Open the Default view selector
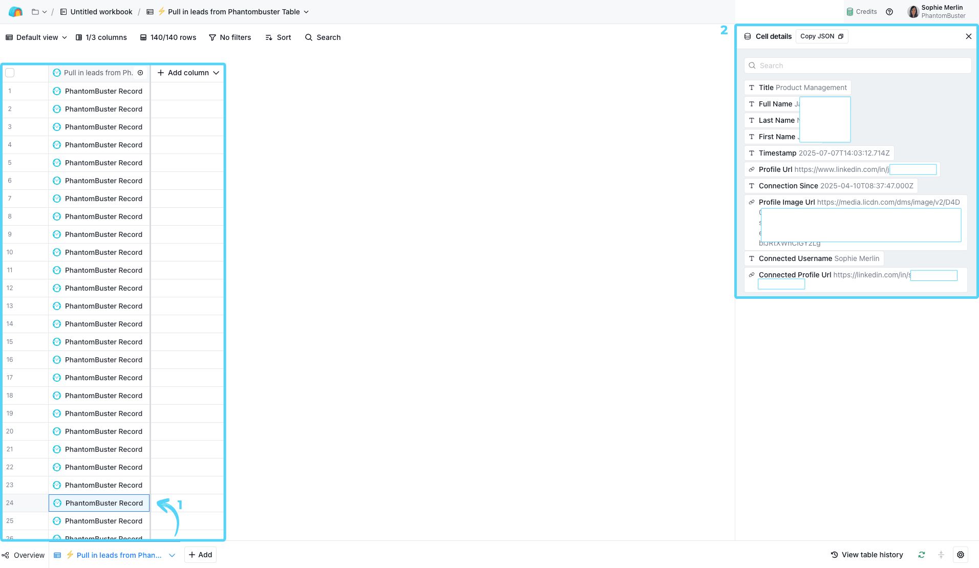The image size is (979, 568). tap(36, 37)
